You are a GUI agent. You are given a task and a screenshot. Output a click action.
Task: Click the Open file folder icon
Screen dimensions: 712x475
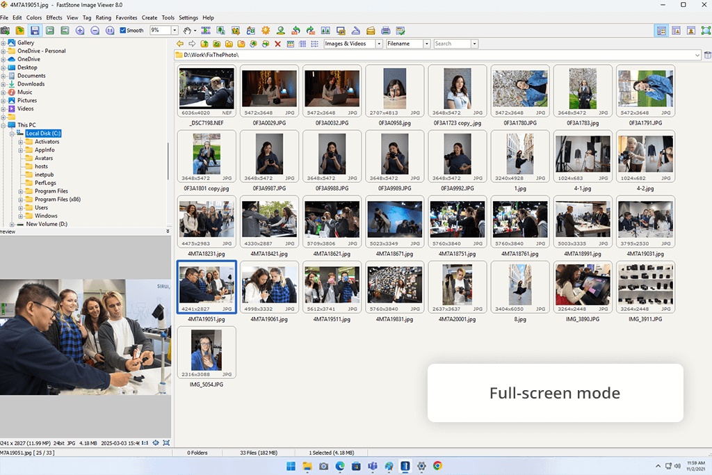tap(20, 31)
